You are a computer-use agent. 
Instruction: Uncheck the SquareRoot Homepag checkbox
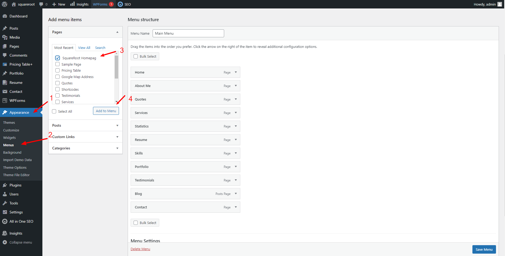click(x=57, y=58)
